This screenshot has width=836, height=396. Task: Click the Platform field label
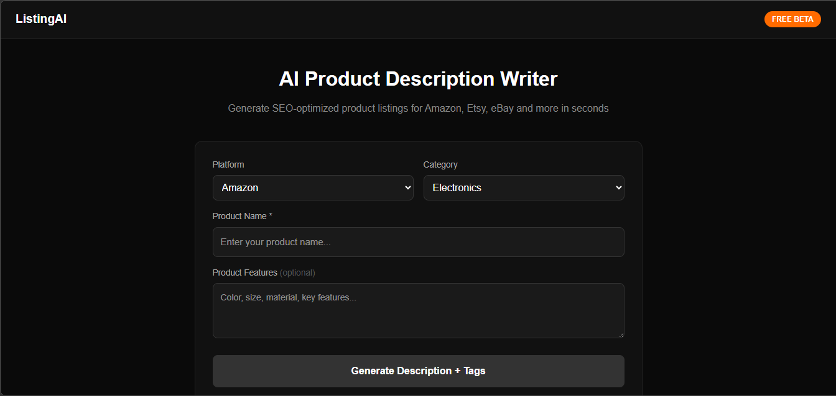point(228,164)
